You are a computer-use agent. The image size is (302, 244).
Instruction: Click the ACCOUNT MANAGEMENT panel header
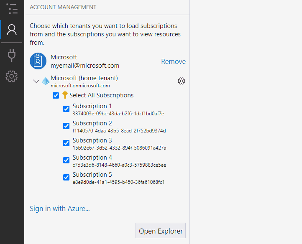click(x=63, y=8)
